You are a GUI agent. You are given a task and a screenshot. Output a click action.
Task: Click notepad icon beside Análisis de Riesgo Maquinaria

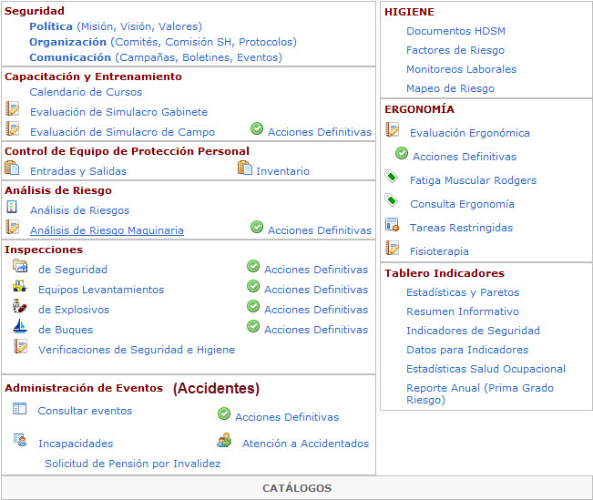click(x=12, y=227)
